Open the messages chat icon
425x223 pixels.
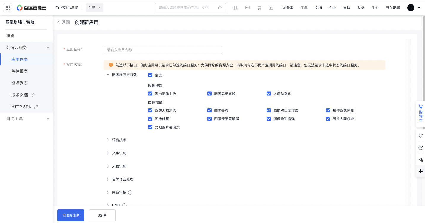point(247,8)
